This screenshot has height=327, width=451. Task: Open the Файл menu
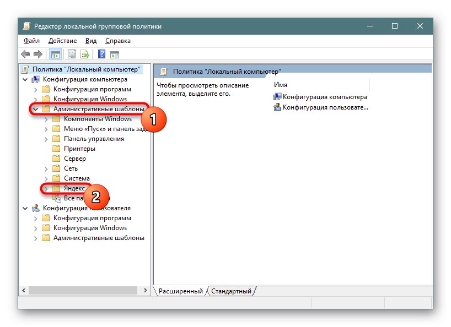click(31, 41)
